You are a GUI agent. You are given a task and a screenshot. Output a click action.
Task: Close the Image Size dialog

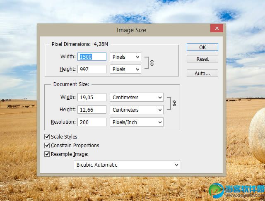(x=217, y=28)
